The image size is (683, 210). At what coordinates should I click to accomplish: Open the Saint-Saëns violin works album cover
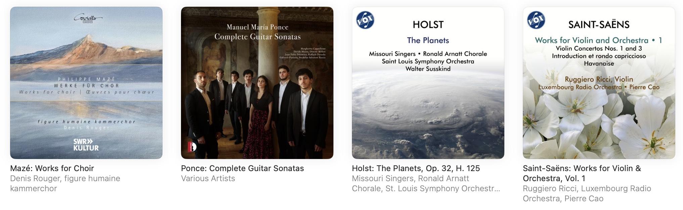pyautogui.click(x=599, y=83)
